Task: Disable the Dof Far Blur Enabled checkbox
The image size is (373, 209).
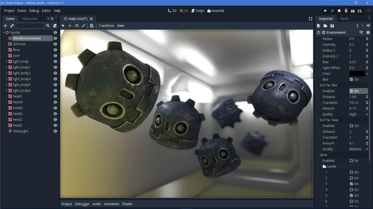Action: point(351,91)
